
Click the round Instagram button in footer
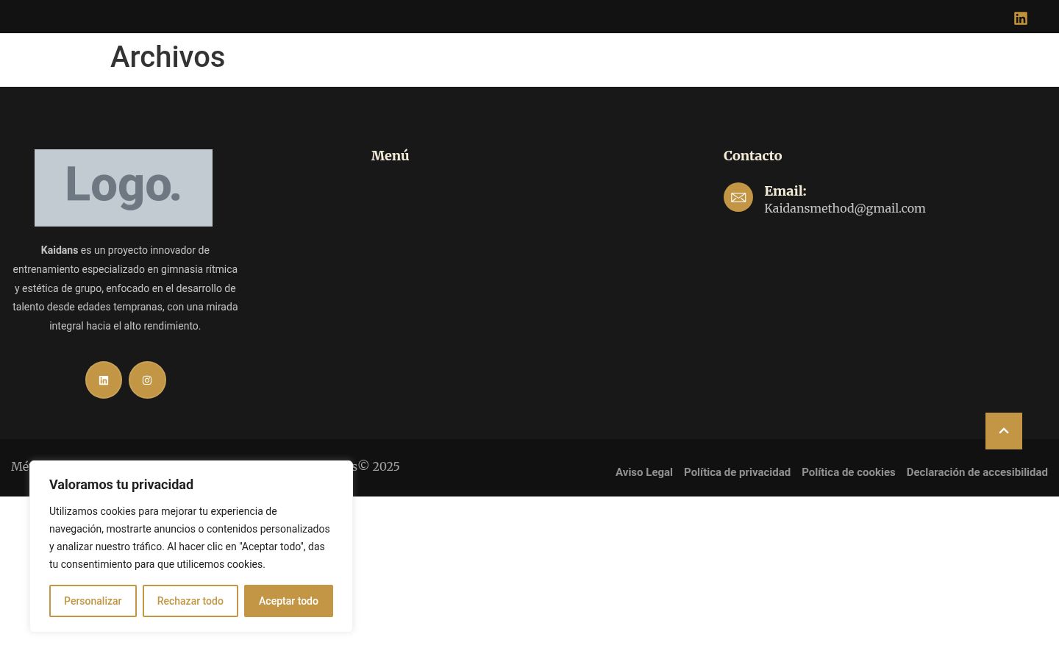coord(147,380)
